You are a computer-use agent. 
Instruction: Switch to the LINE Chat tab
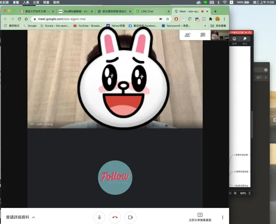151,11
